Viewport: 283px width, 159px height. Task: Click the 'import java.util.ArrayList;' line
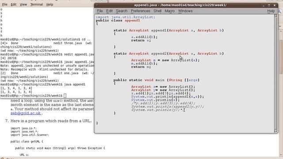(x=126, y=17)
